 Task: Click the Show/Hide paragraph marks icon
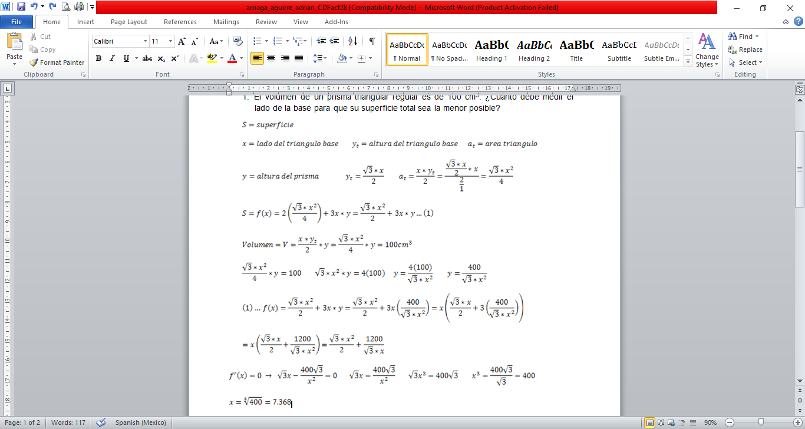(x=372, y=41)
